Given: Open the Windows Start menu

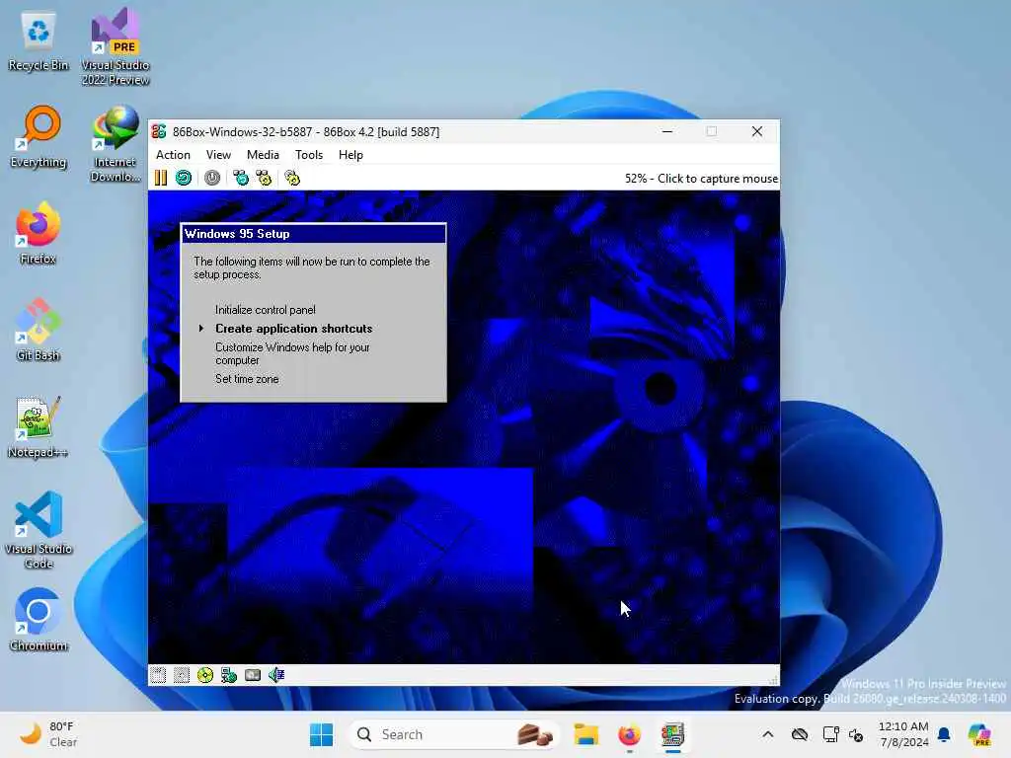Looking at the screenshot, I should pos(321,734).
